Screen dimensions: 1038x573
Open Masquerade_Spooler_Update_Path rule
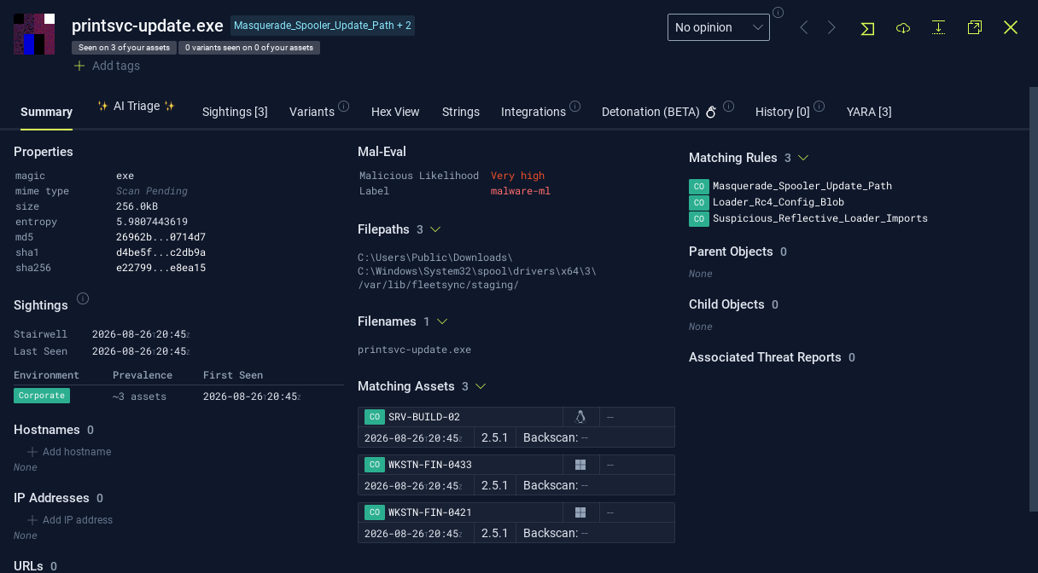[802, 186]
